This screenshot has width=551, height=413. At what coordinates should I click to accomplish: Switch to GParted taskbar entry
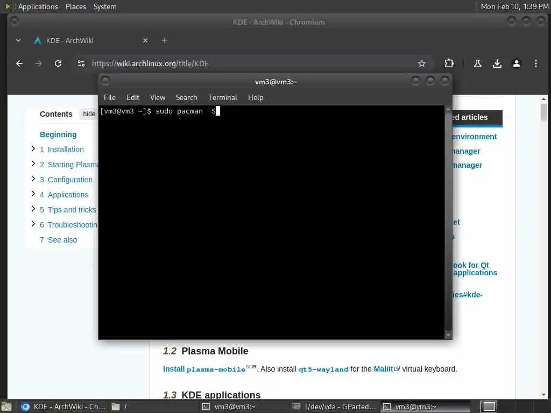click(x=335, y=407)
